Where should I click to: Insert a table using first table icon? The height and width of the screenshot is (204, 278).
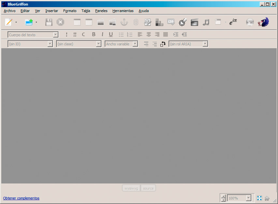point(77,22)
